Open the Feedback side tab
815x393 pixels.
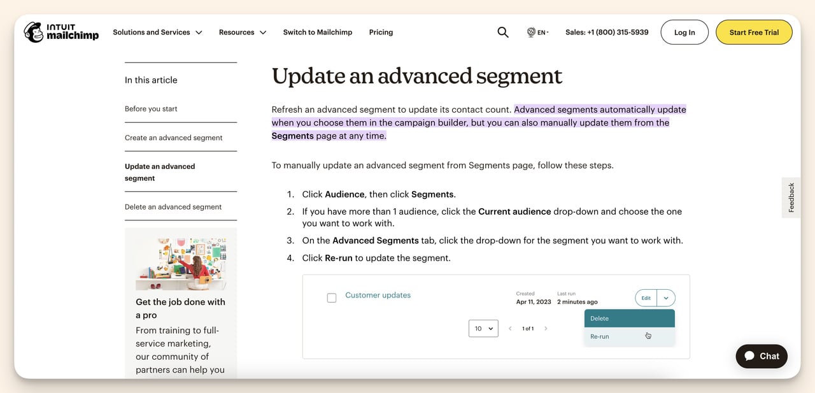point(791,197)
